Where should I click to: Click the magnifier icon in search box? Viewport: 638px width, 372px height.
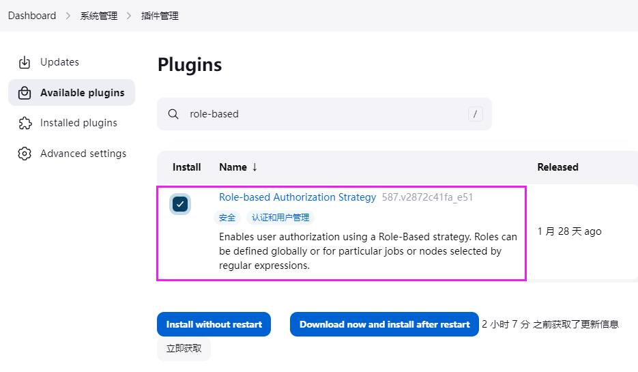173,114
